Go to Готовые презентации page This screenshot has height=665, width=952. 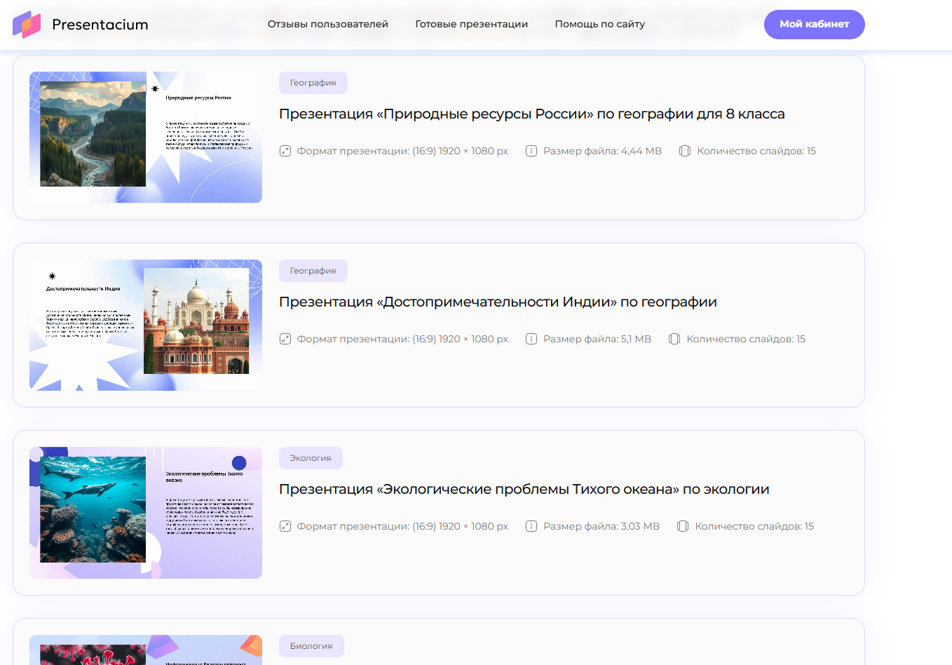coord(471,24)
